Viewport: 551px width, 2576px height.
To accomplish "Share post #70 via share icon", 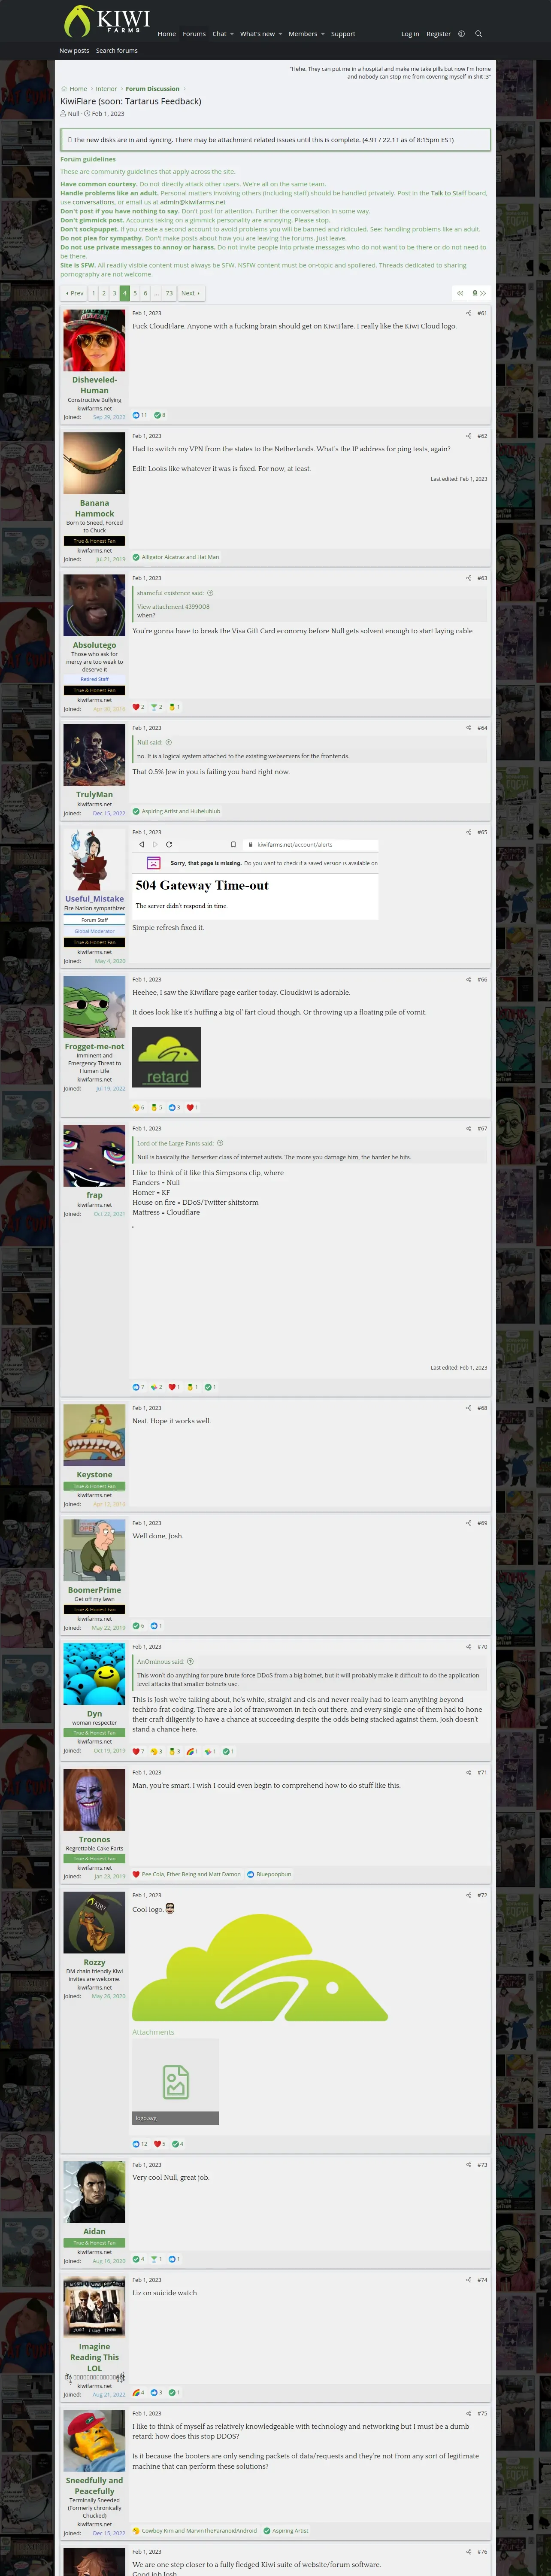I will coord(468,1646).
